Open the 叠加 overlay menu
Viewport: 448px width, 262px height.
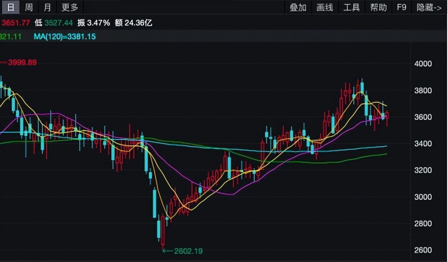pyautogui.click(x=298, y=7)
